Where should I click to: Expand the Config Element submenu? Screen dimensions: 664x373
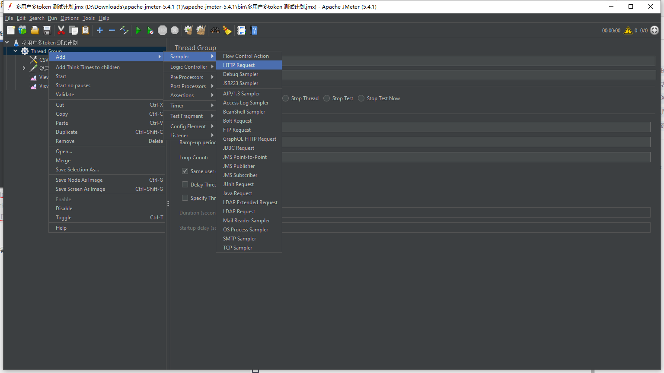tap(189, 126)
